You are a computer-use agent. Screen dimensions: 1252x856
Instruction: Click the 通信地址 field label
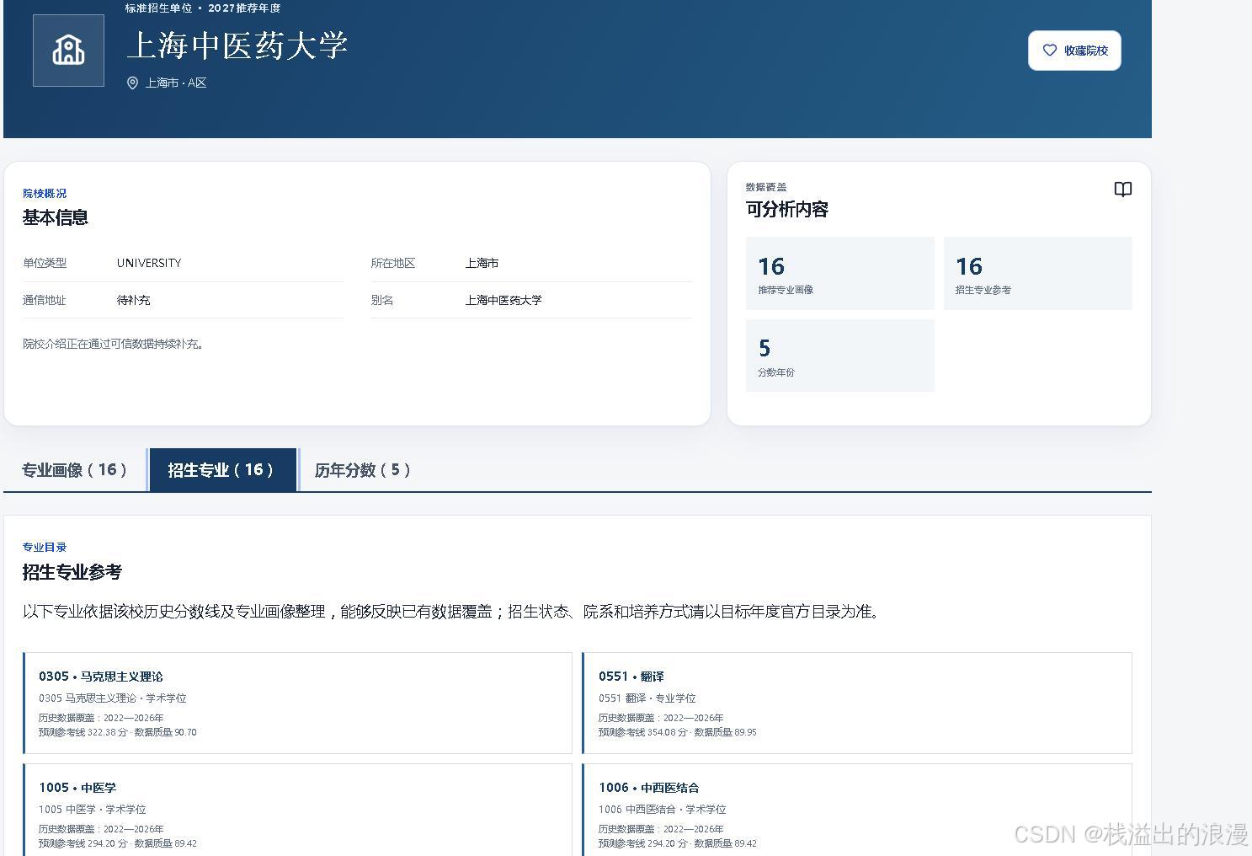tap(45, 300)
